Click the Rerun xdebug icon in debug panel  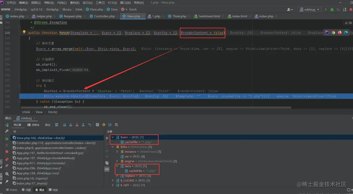pos(7,125)
